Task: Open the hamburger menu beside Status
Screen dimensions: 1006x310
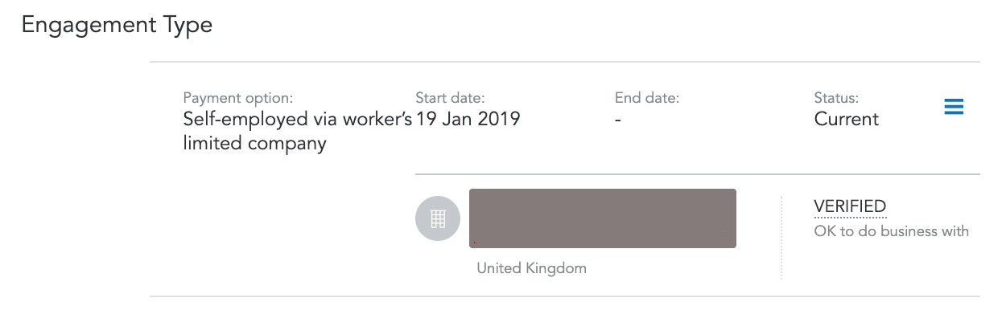Action: [x=954, y=107]
